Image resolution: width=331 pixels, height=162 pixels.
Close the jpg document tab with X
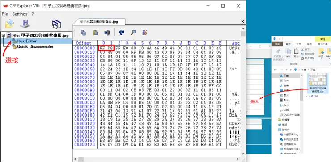pos(243,22)
